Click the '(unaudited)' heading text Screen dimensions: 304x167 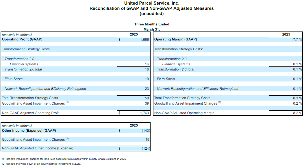click(x=152, y=14)
